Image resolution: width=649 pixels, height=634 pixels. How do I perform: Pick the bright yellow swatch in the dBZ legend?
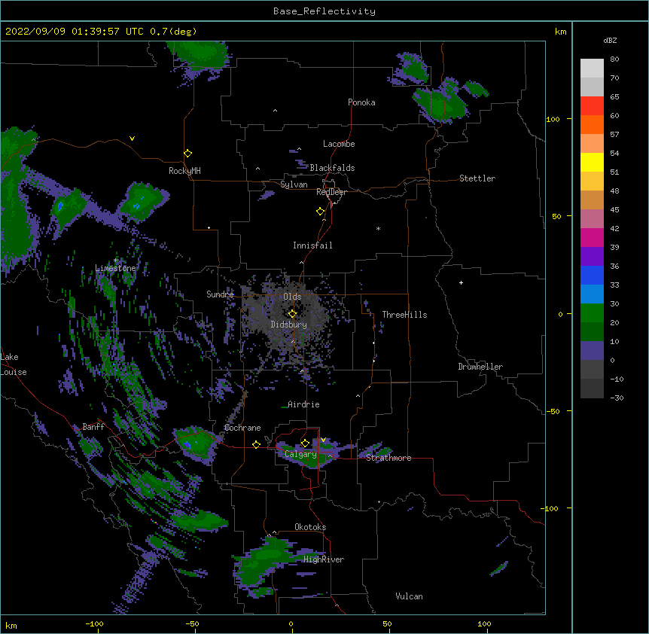point(592,162)
